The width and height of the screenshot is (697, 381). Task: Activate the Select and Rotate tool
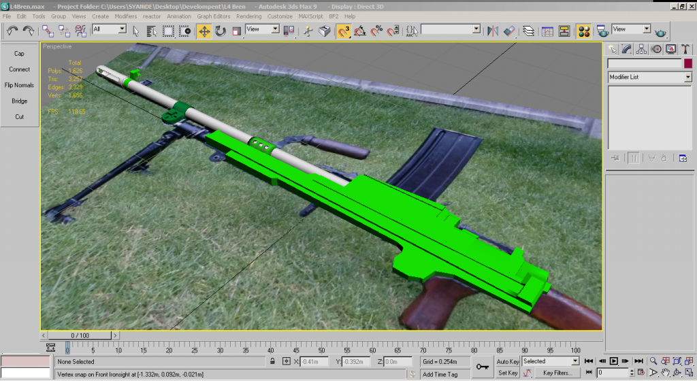pos(221,31)
